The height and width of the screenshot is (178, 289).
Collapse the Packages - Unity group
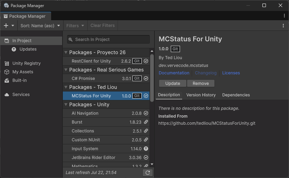(x=66, y=105)
